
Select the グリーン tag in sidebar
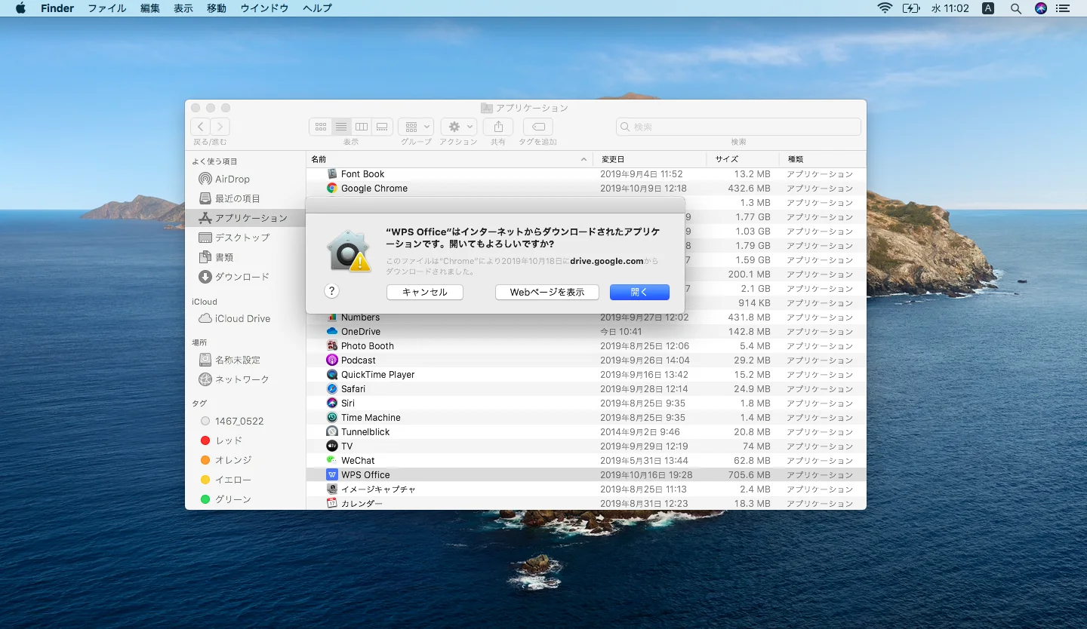[x=245, y=499]
